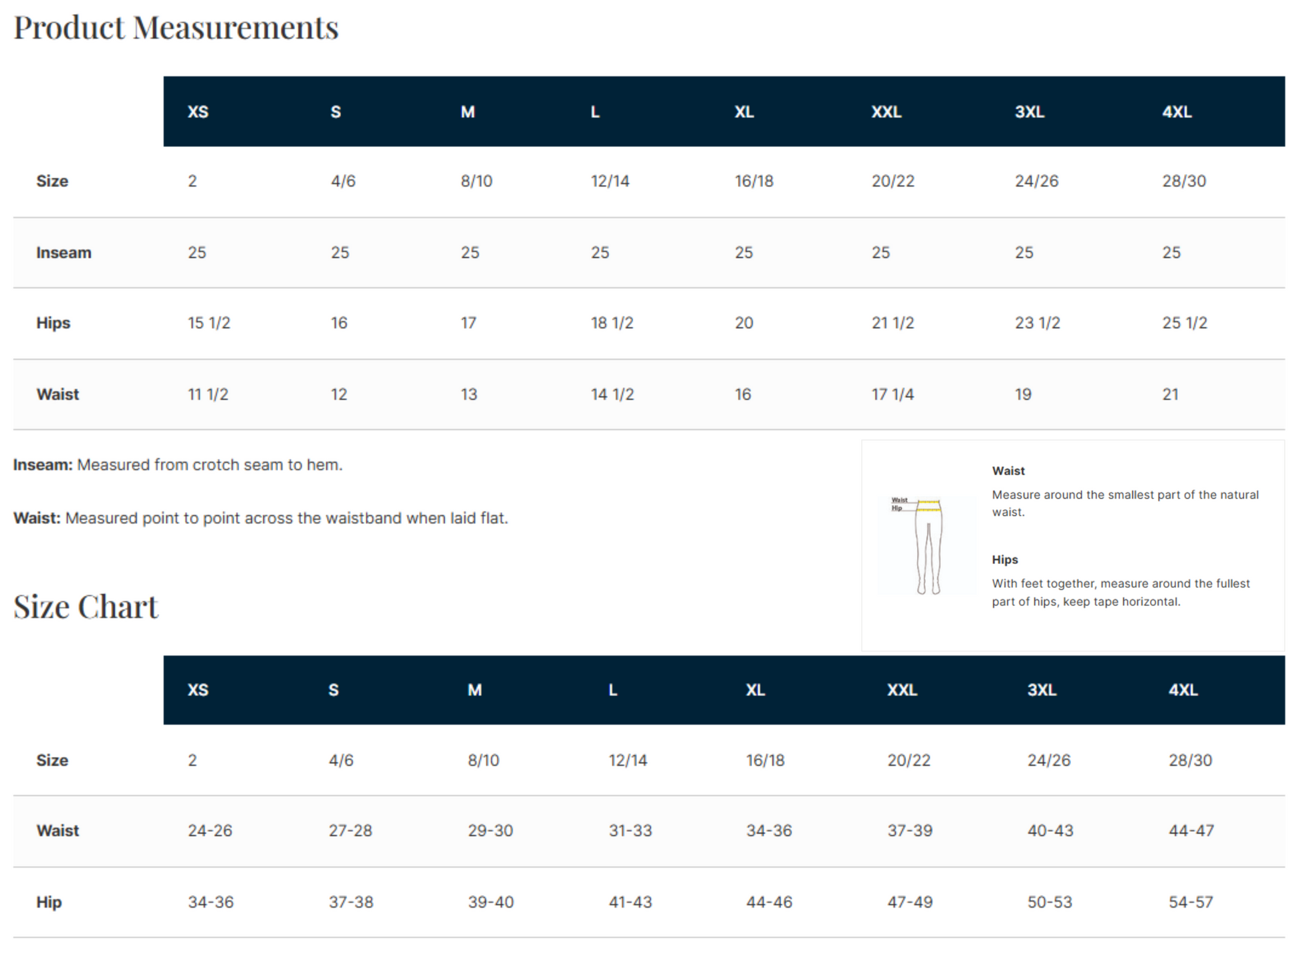Image resolution: width=1301 pixels, height=955 pixels.
Task: Select 4XL column header in Size Chart table
Action: click(x=1183, y=690)
